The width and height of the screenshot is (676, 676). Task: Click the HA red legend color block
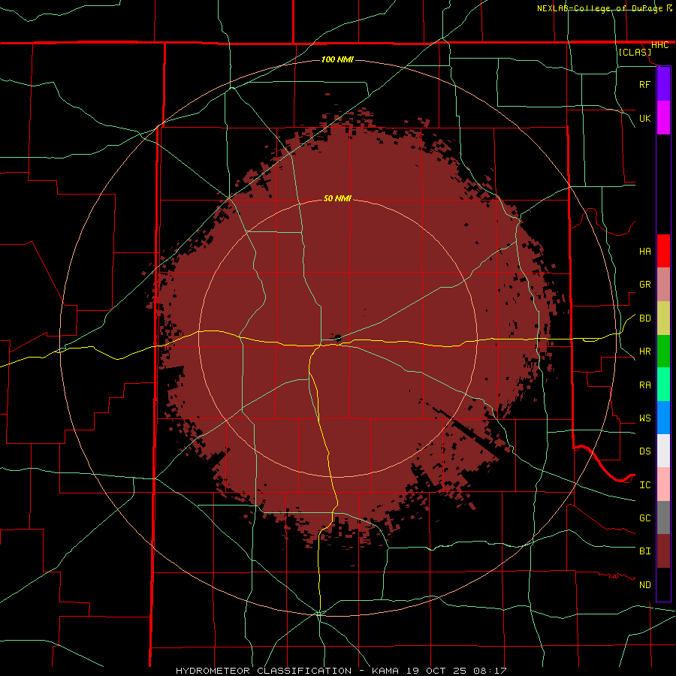tap(663, 251)
